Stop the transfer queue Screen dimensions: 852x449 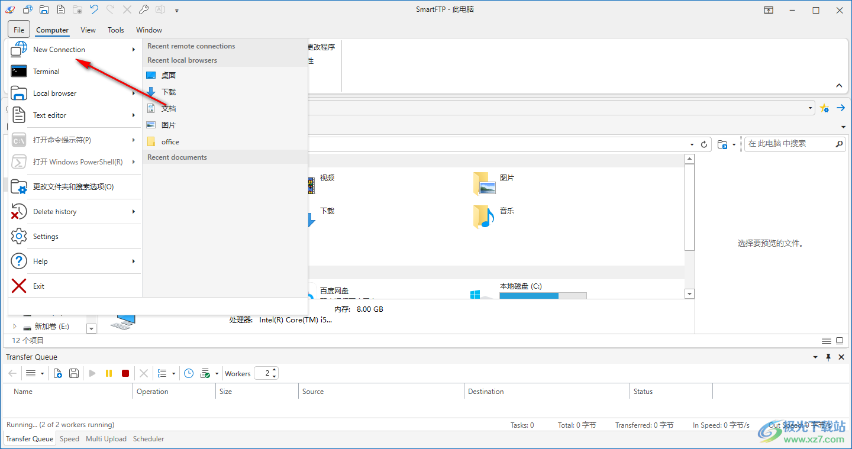point(125,373)
